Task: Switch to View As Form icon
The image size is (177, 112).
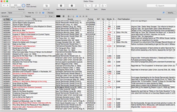Action: [37, 13]
